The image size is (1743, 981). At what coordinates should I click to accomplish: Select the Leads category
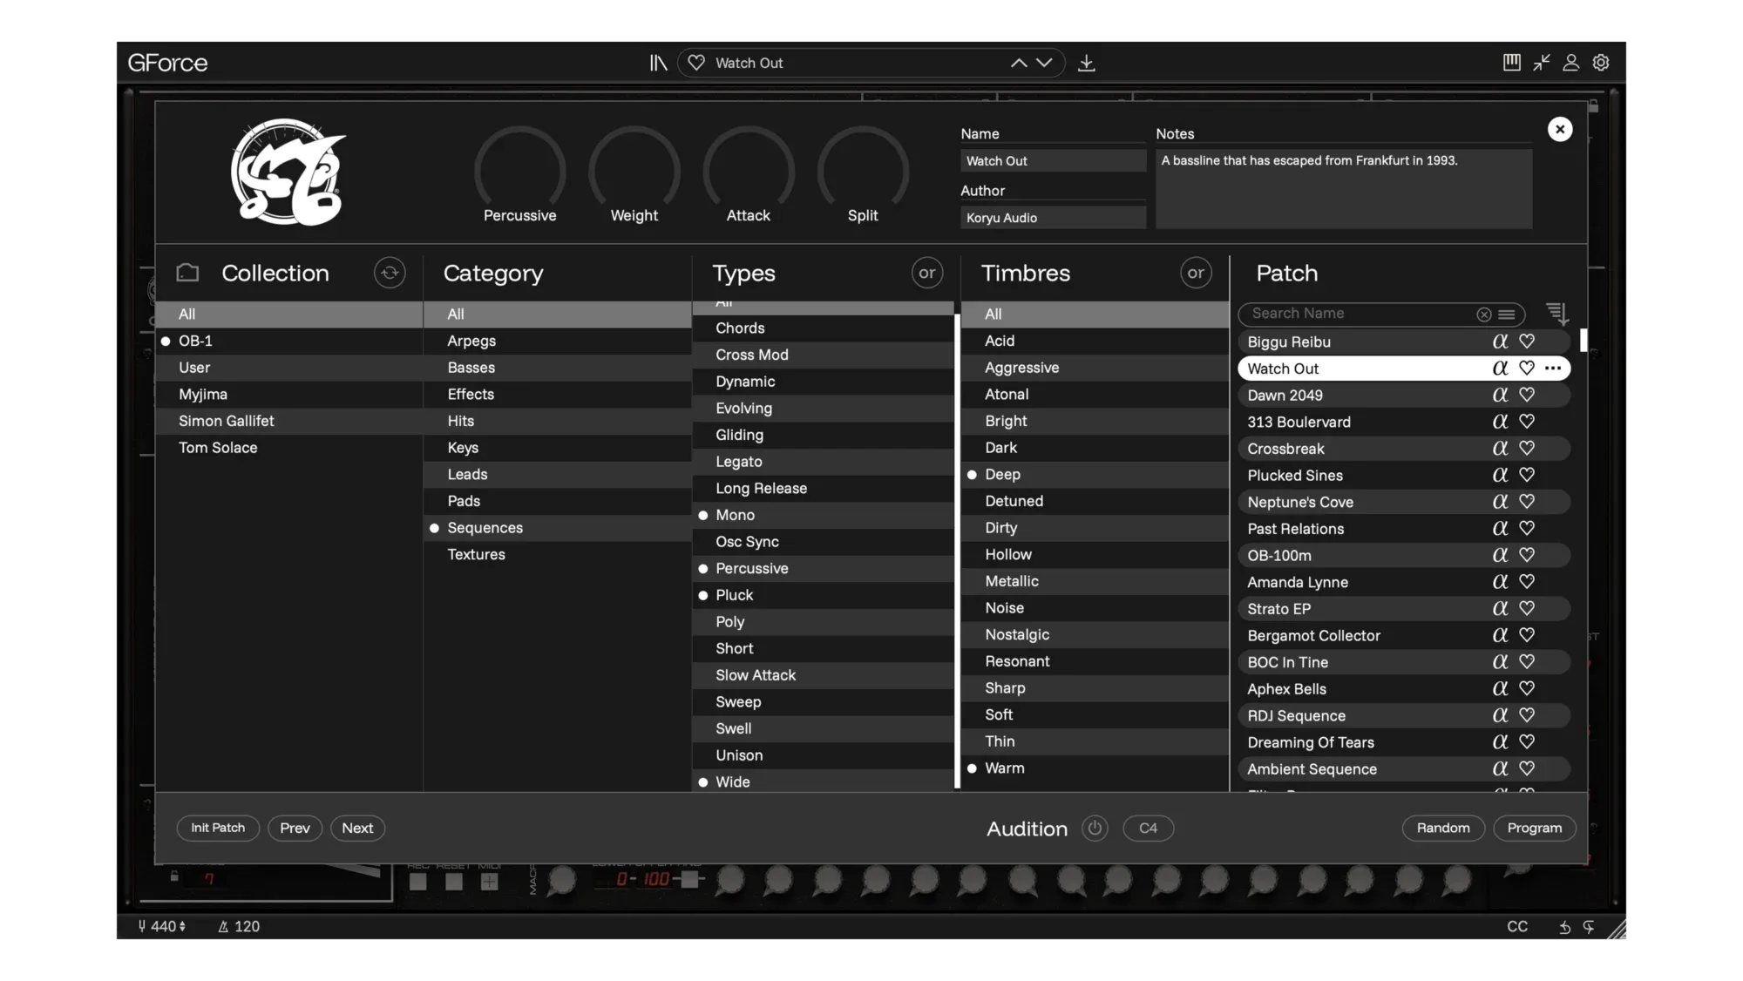[557, 474]
